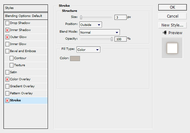
Task: Click the New Style... button
Action: point(172,25)
